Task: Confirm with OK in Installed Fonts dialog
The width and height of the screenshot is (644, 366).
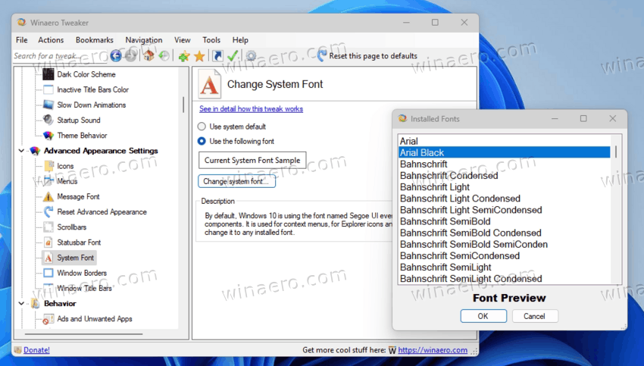Action: [483, 316]
